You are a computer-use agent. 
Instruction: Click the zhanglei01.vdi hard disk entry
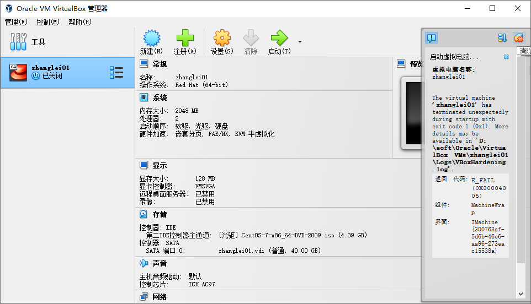coord(269,251)
